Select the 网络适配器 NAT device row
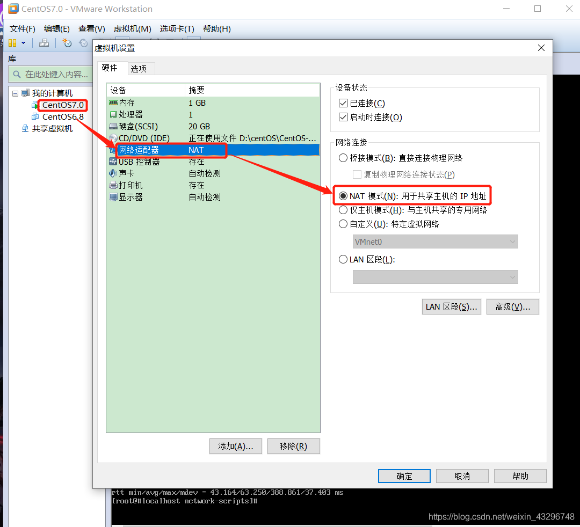The image size is (580, 527). click(213, 150)
